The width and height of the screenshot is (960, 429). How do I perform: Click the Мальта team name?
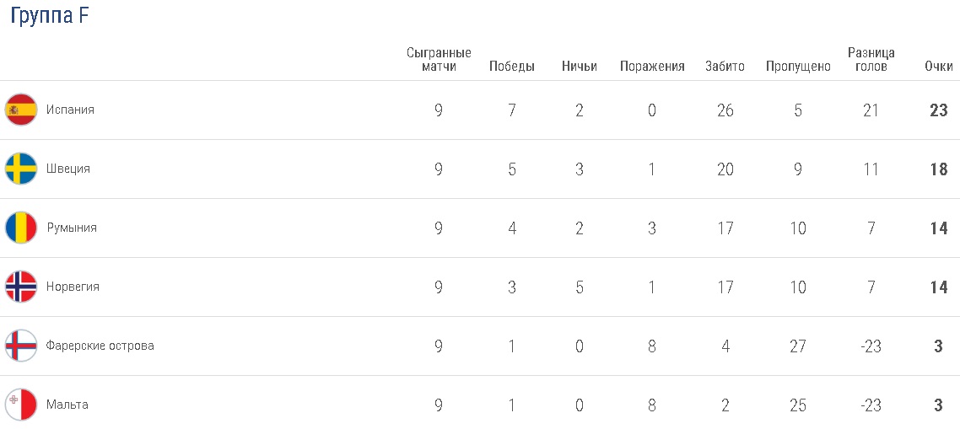click(67, 405)
